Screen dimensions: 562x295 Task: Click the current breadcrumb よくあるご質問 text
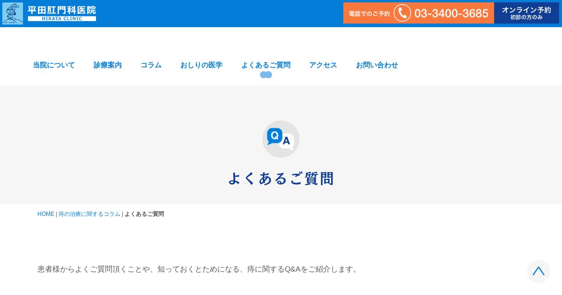click(144, 214)
